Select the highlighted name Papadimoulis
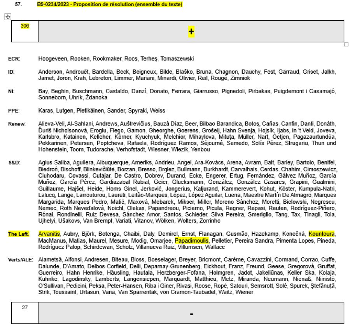This screenshot has width=350, height=326. (192, 240)
